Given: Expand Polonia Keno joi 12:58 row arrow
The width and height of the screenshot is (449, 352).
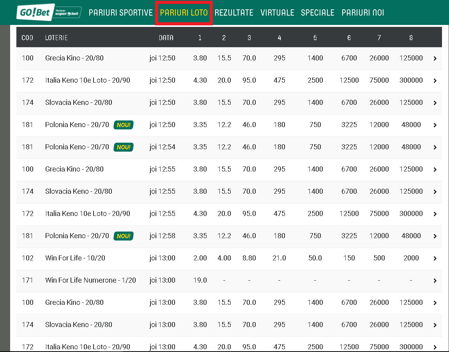Looking at the screenshot, I should (x=435, y=236).
